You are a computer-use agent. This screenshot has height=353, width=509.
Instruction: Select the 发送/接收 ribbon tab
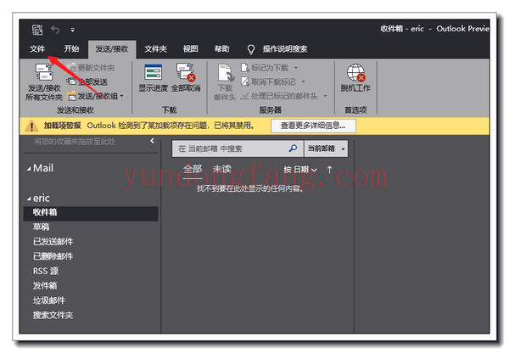[x=112, y=49]
